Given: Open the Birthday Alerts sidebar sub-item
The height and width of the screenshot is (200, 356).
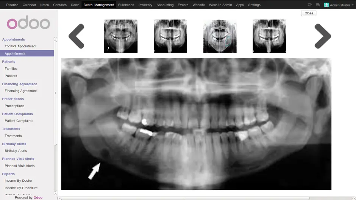Looking at the screenshot, I should (x=16, y=151).
